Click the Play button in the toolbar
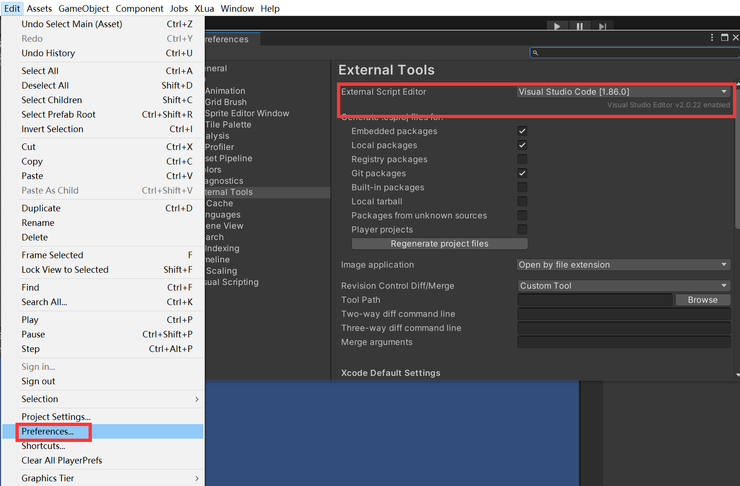The height and width of the screenshot is (486, 740). [557, 26]
